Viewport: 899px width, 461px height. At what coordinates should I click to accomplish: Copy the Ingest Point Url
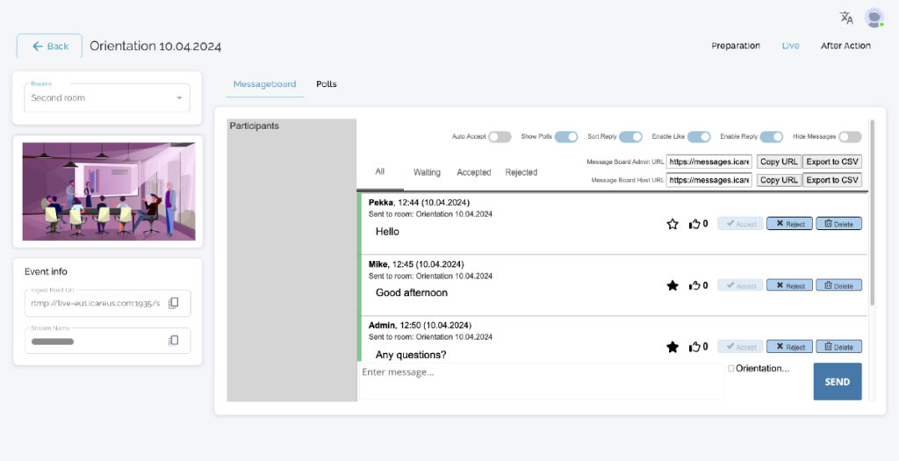pyautogui.click(x=174, y=303)
